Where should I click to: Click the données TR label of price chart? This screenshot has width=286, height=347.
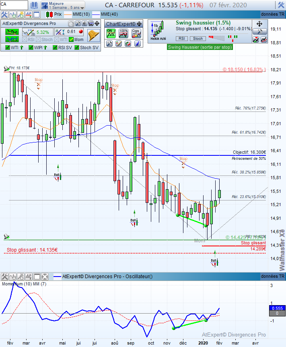click(x=272, y=14)
